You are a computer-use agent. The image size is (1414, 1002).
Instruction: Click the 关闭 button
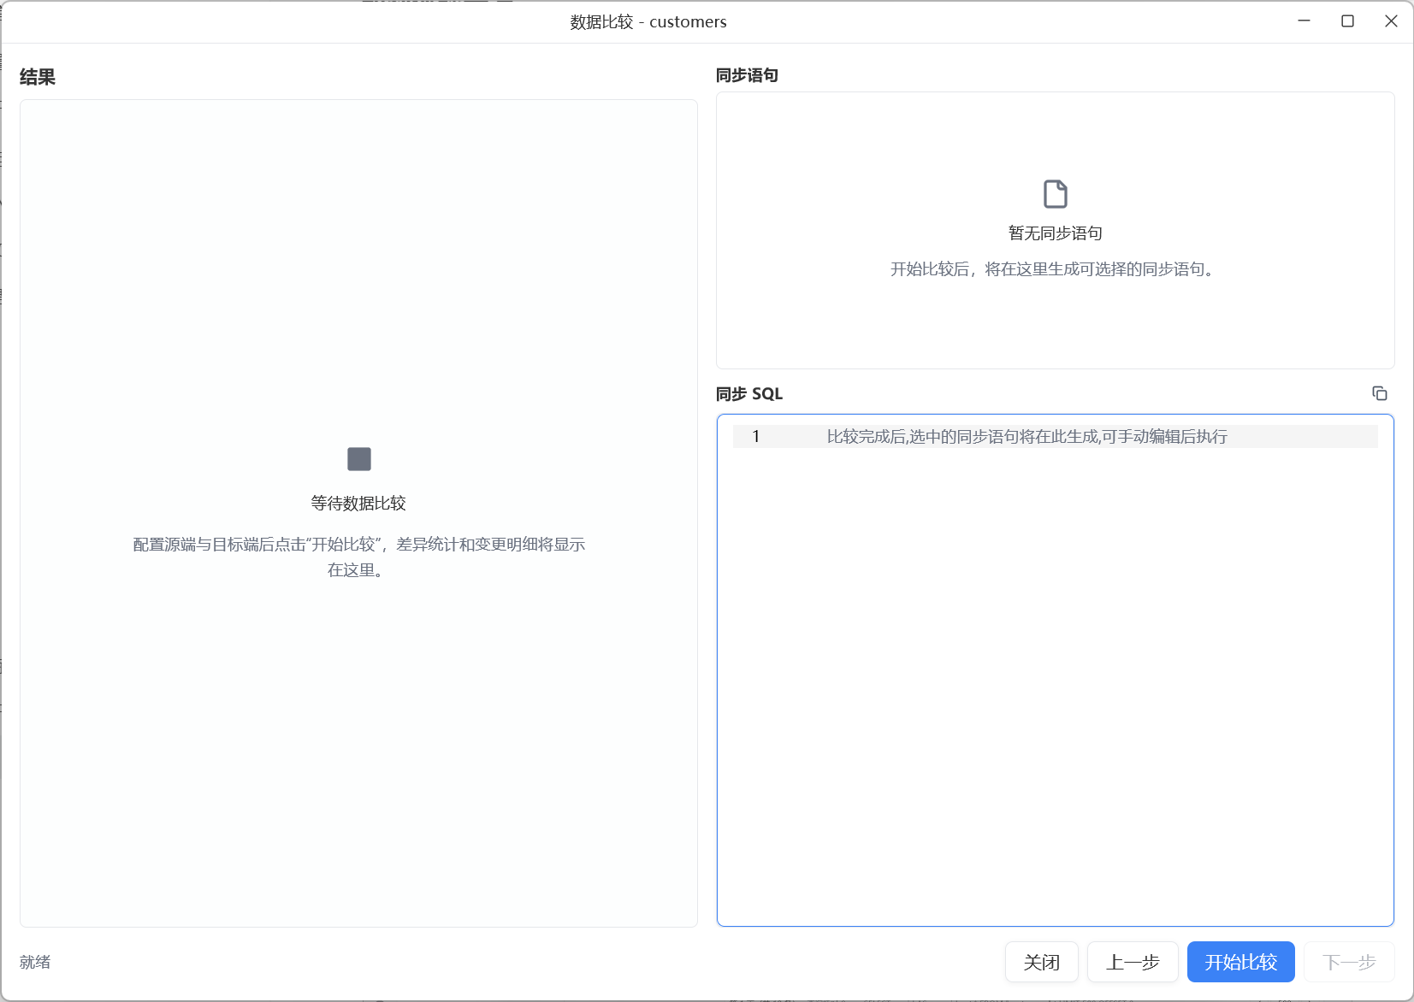tap(1041, 962)
